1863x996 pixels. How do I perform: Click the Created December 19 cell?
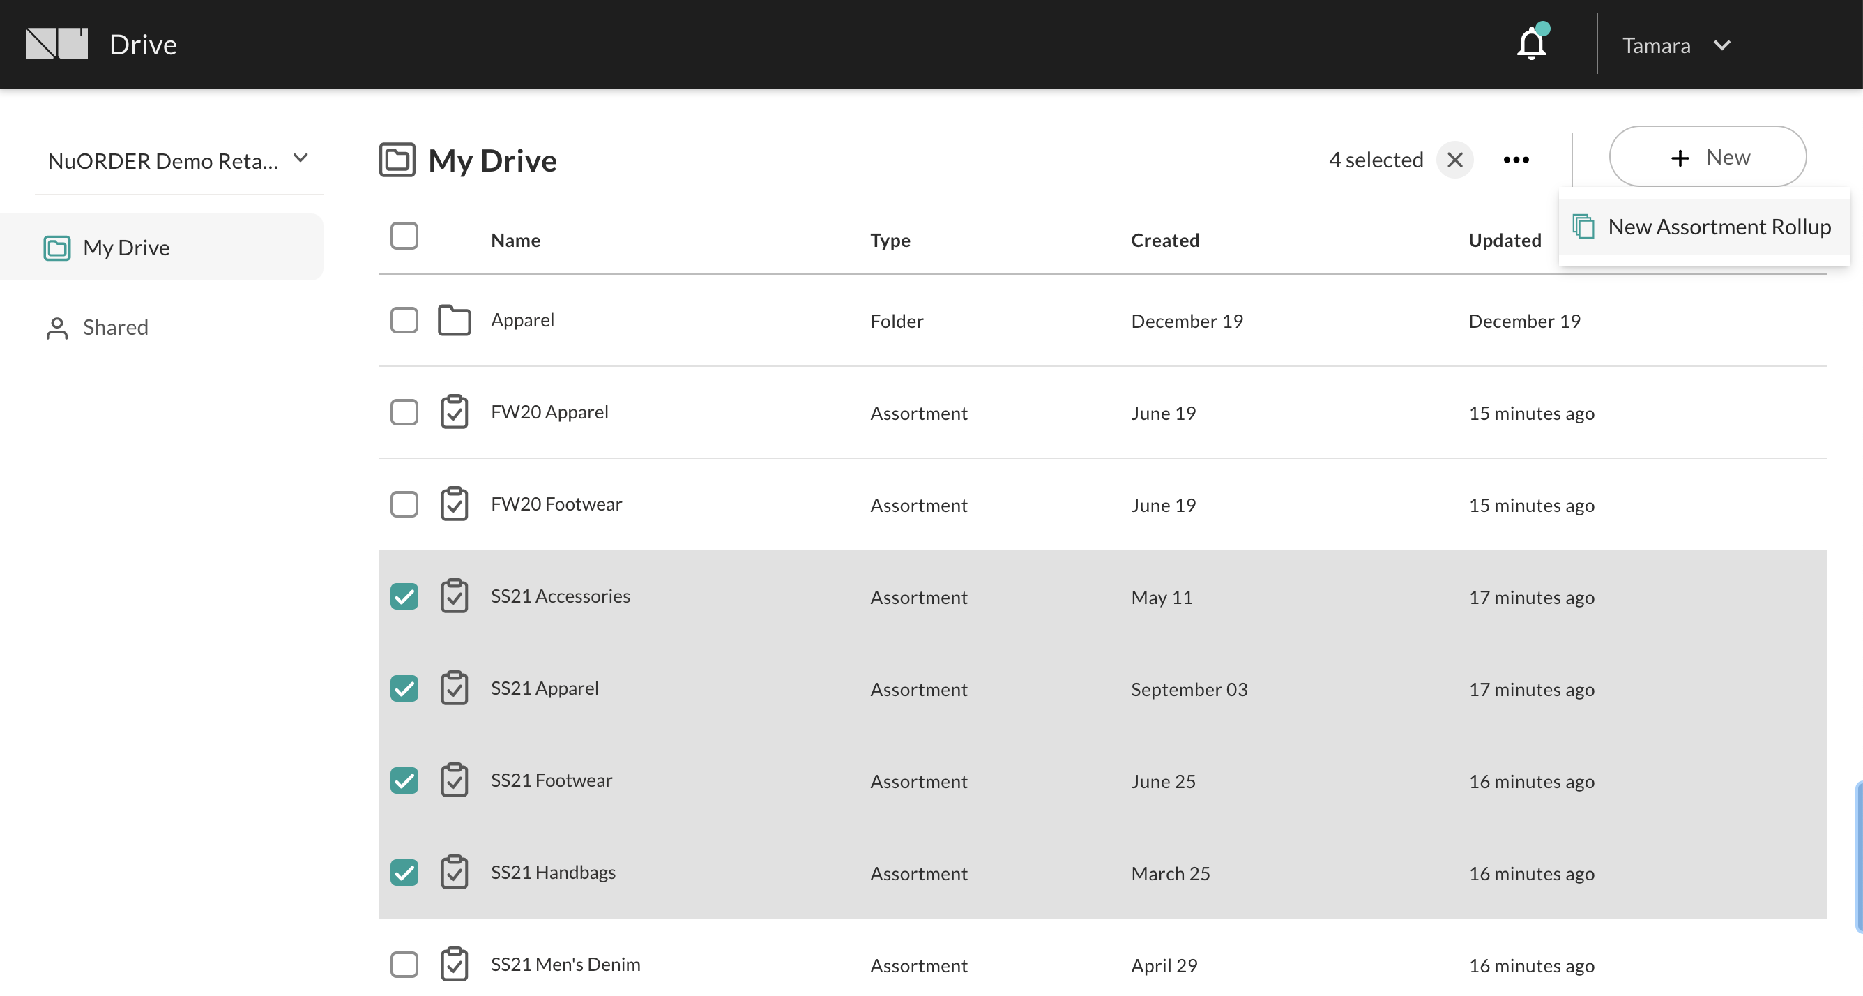(1187, 321)
